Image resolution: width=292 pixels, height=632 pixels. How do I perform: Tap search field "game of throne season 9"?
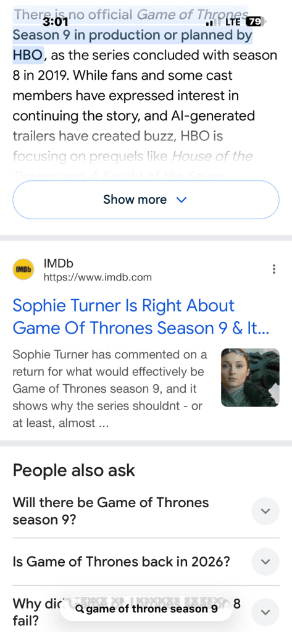pos(146,609)
